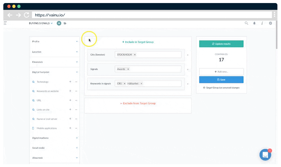The image size is (281, 167).
Task: Select Mobile applications filter item
Action: (x=47, y=128)
